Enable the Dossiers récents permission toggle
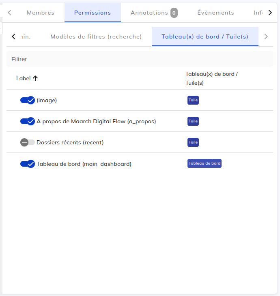This screenshot has height=296, width=280. [28, 142]
